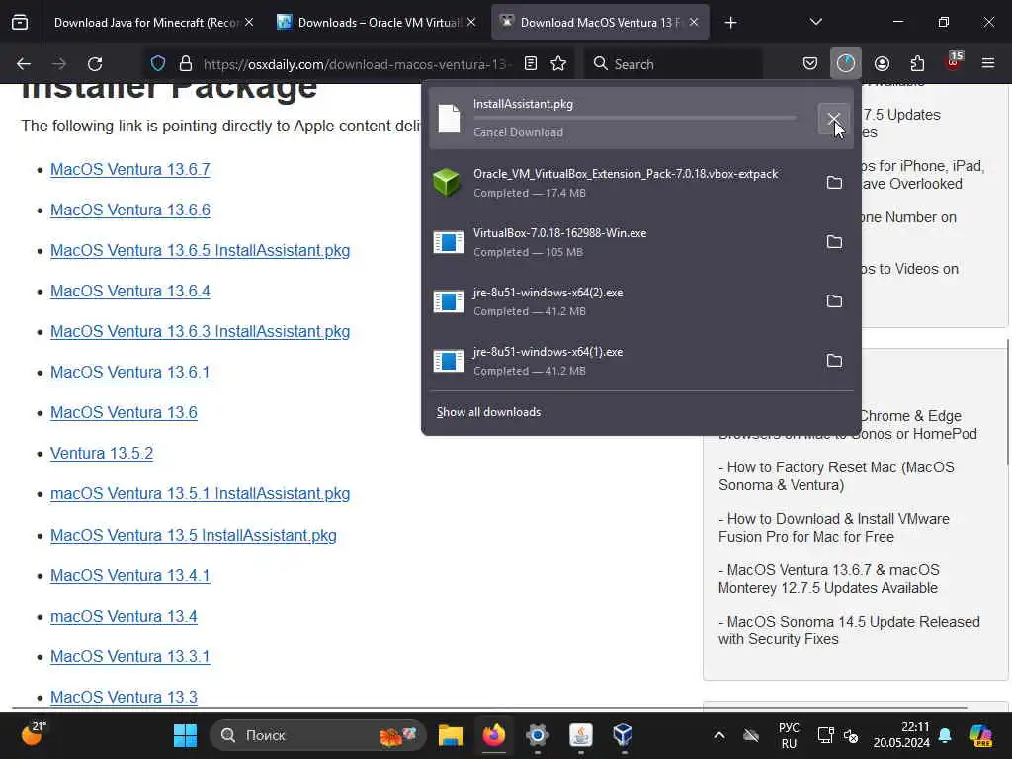The width and height of the screenshot is (1012, 759).
Task: Open How to Factory Reset Mac article
Action: [x=836, y=476]
